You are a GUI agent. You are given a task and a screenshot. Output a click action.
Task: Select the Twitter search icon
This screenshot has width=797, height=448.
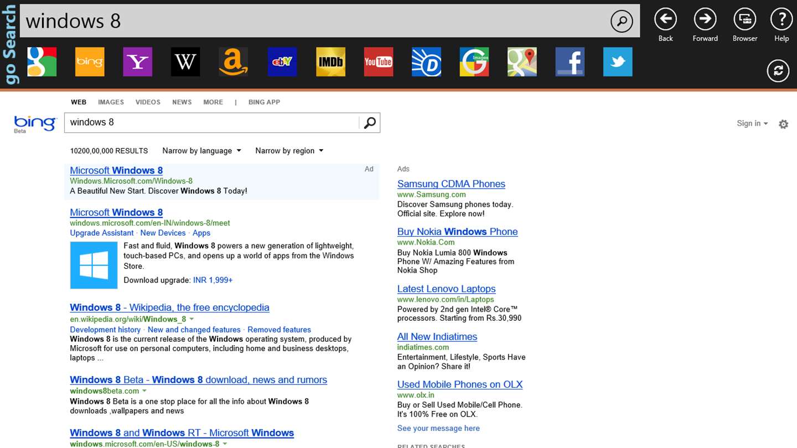(x=618, y=62)
